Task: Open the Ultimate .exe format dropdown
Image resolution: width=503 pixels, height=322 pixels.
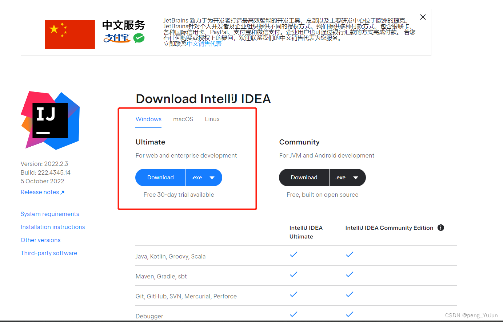Action: click(204, 178)
